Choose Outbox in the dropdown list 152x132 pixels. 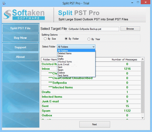click(76, 73)
